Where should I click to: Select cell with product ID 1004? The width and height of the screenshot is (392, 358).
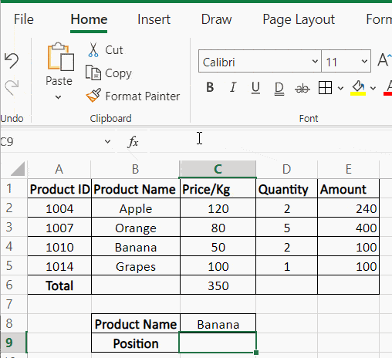pyautogui.click(x=59, y=208)
